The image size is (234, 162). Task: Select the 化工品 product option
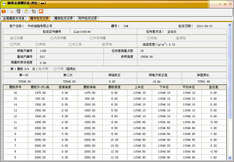(x=69, y=44)
